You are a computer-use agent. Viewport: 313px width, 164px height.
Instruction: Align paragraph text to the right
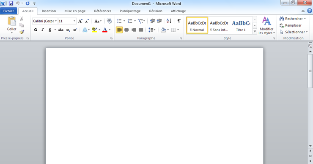tap(134, 30)
